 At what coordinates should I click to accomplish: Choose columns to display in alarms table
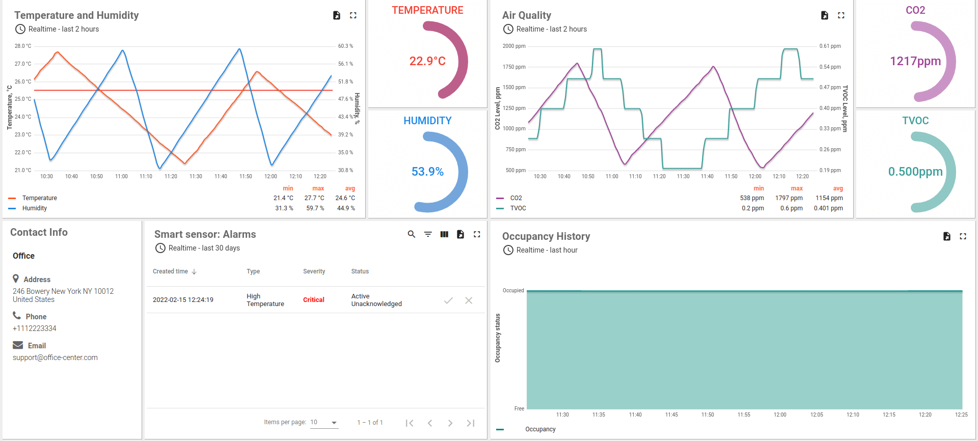[x=444, y=234]
